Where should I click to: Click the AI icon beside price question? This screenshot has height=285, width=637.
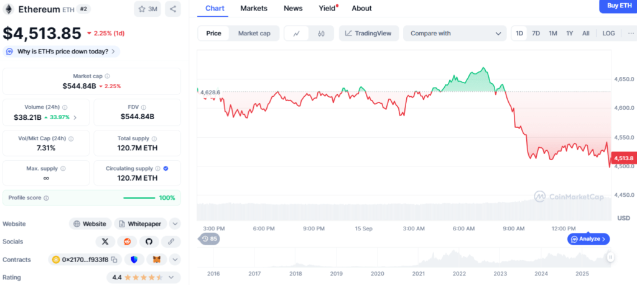(x=9, y=52)
